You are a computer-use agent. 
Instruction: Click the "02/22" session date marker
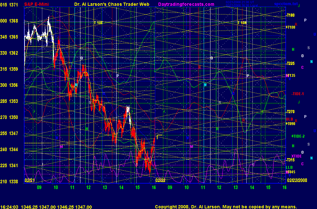pos(160,180)
